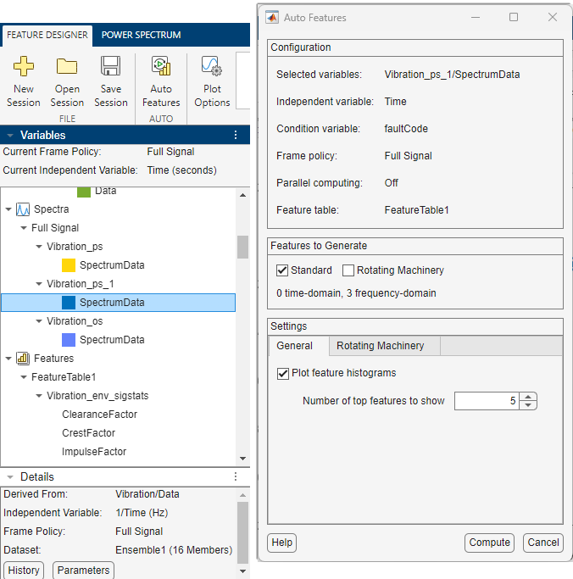This screenshot has width=573, height=579.
Task: Open Plot Options in the toolbar
Action: tap(212, 67)
